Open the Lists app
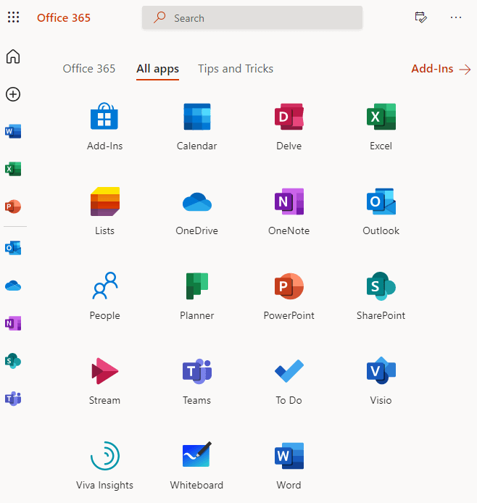Viewport: 477px width, 503px height. coord(105,202)
